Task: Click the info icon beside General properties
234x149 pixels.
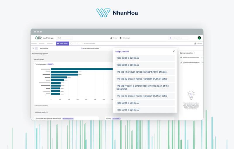Action: click(x=194, y=53)
